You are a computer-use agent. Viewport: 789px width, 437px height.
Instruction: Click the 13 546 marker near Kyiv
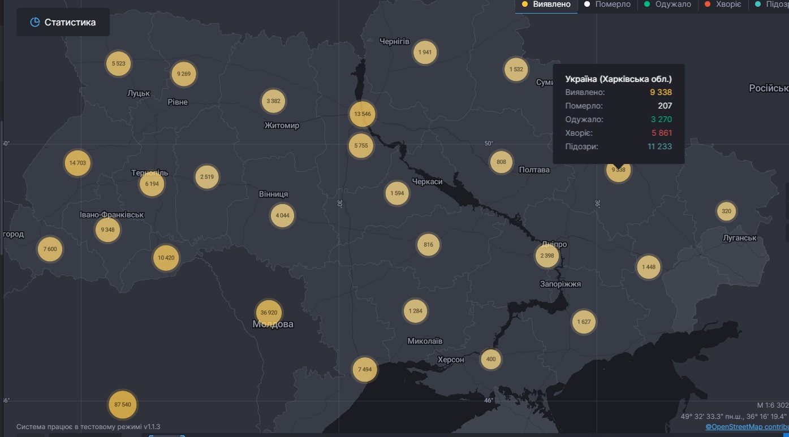click(362, 114)
